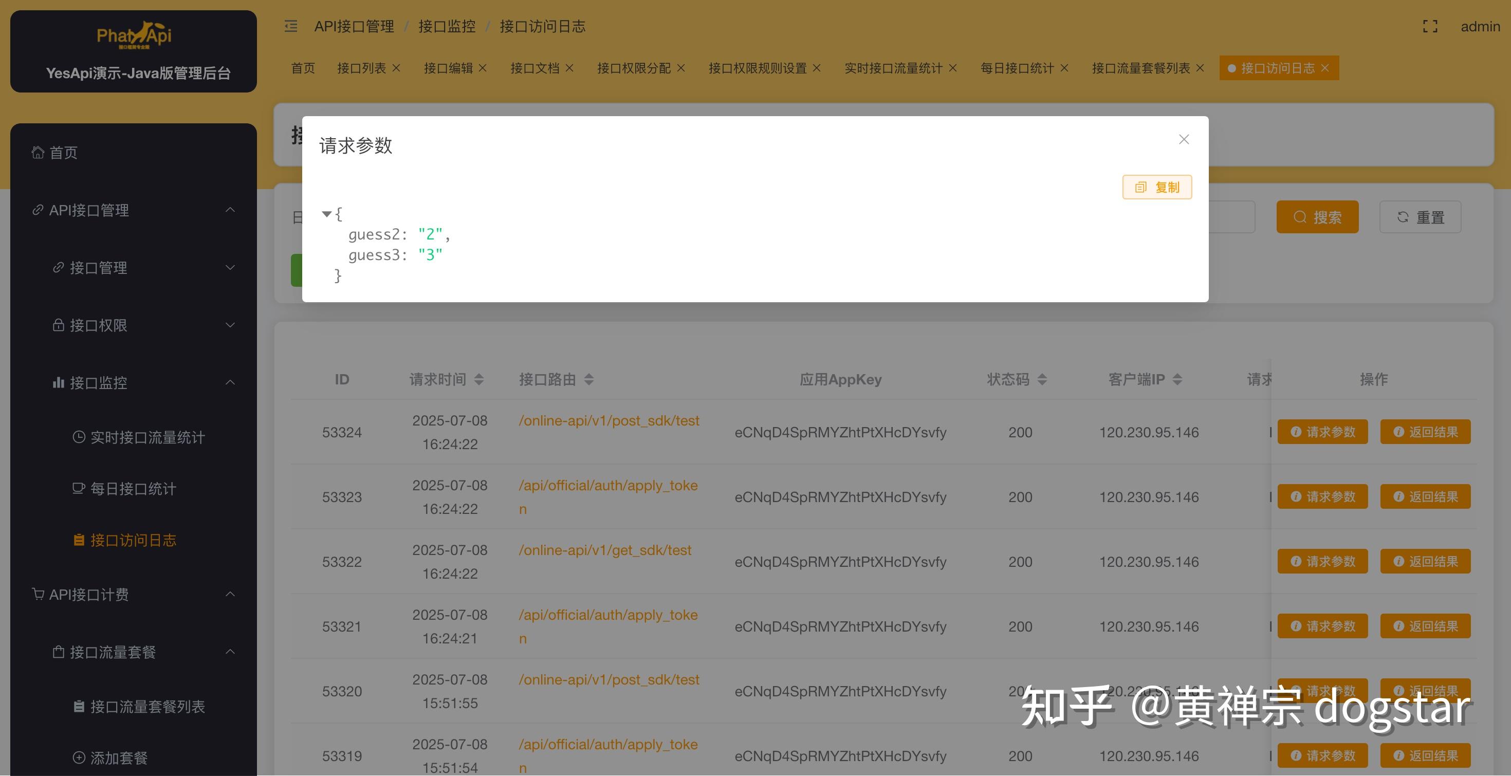This screenshot has height=776, width=1511.
Task: Toggle sorting on 请求时间 column
Action: (x=481, y=379)
